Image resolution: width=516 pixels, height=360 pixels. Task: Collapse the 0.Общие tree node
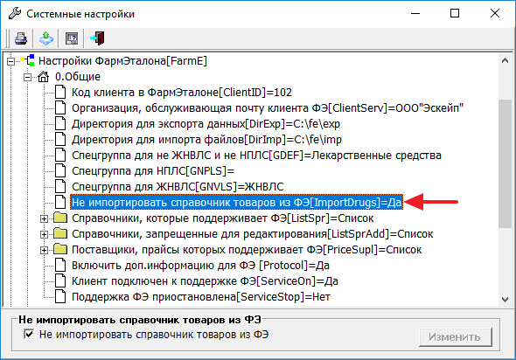28,77
